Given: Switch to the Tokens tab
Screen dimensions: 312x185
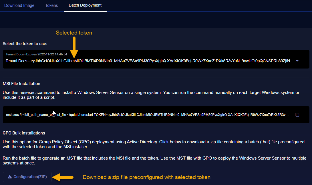Looking at the screenshot, I should coord(51,5).
